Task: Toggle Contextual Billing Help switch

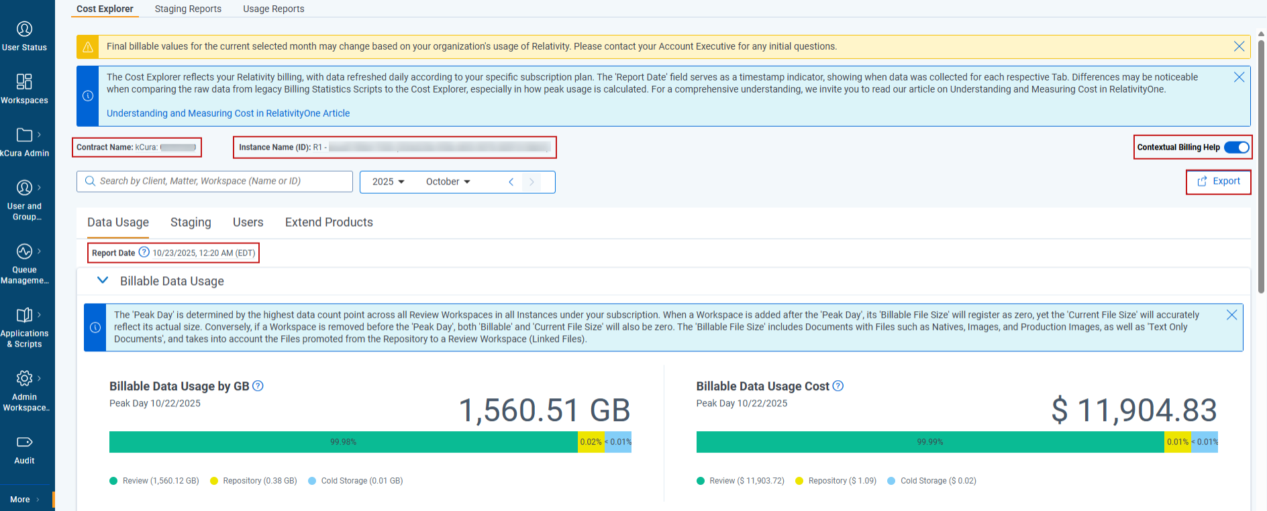Action: (x=1237, y=148)
